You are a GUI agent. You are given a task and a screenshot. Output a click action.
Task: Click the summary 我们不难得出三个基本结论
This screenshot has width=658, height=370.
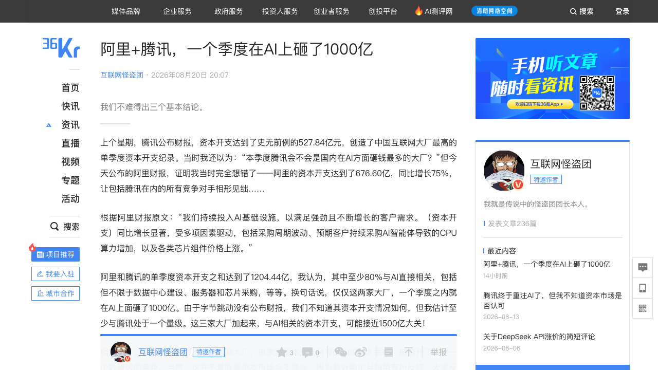(153, 107)
